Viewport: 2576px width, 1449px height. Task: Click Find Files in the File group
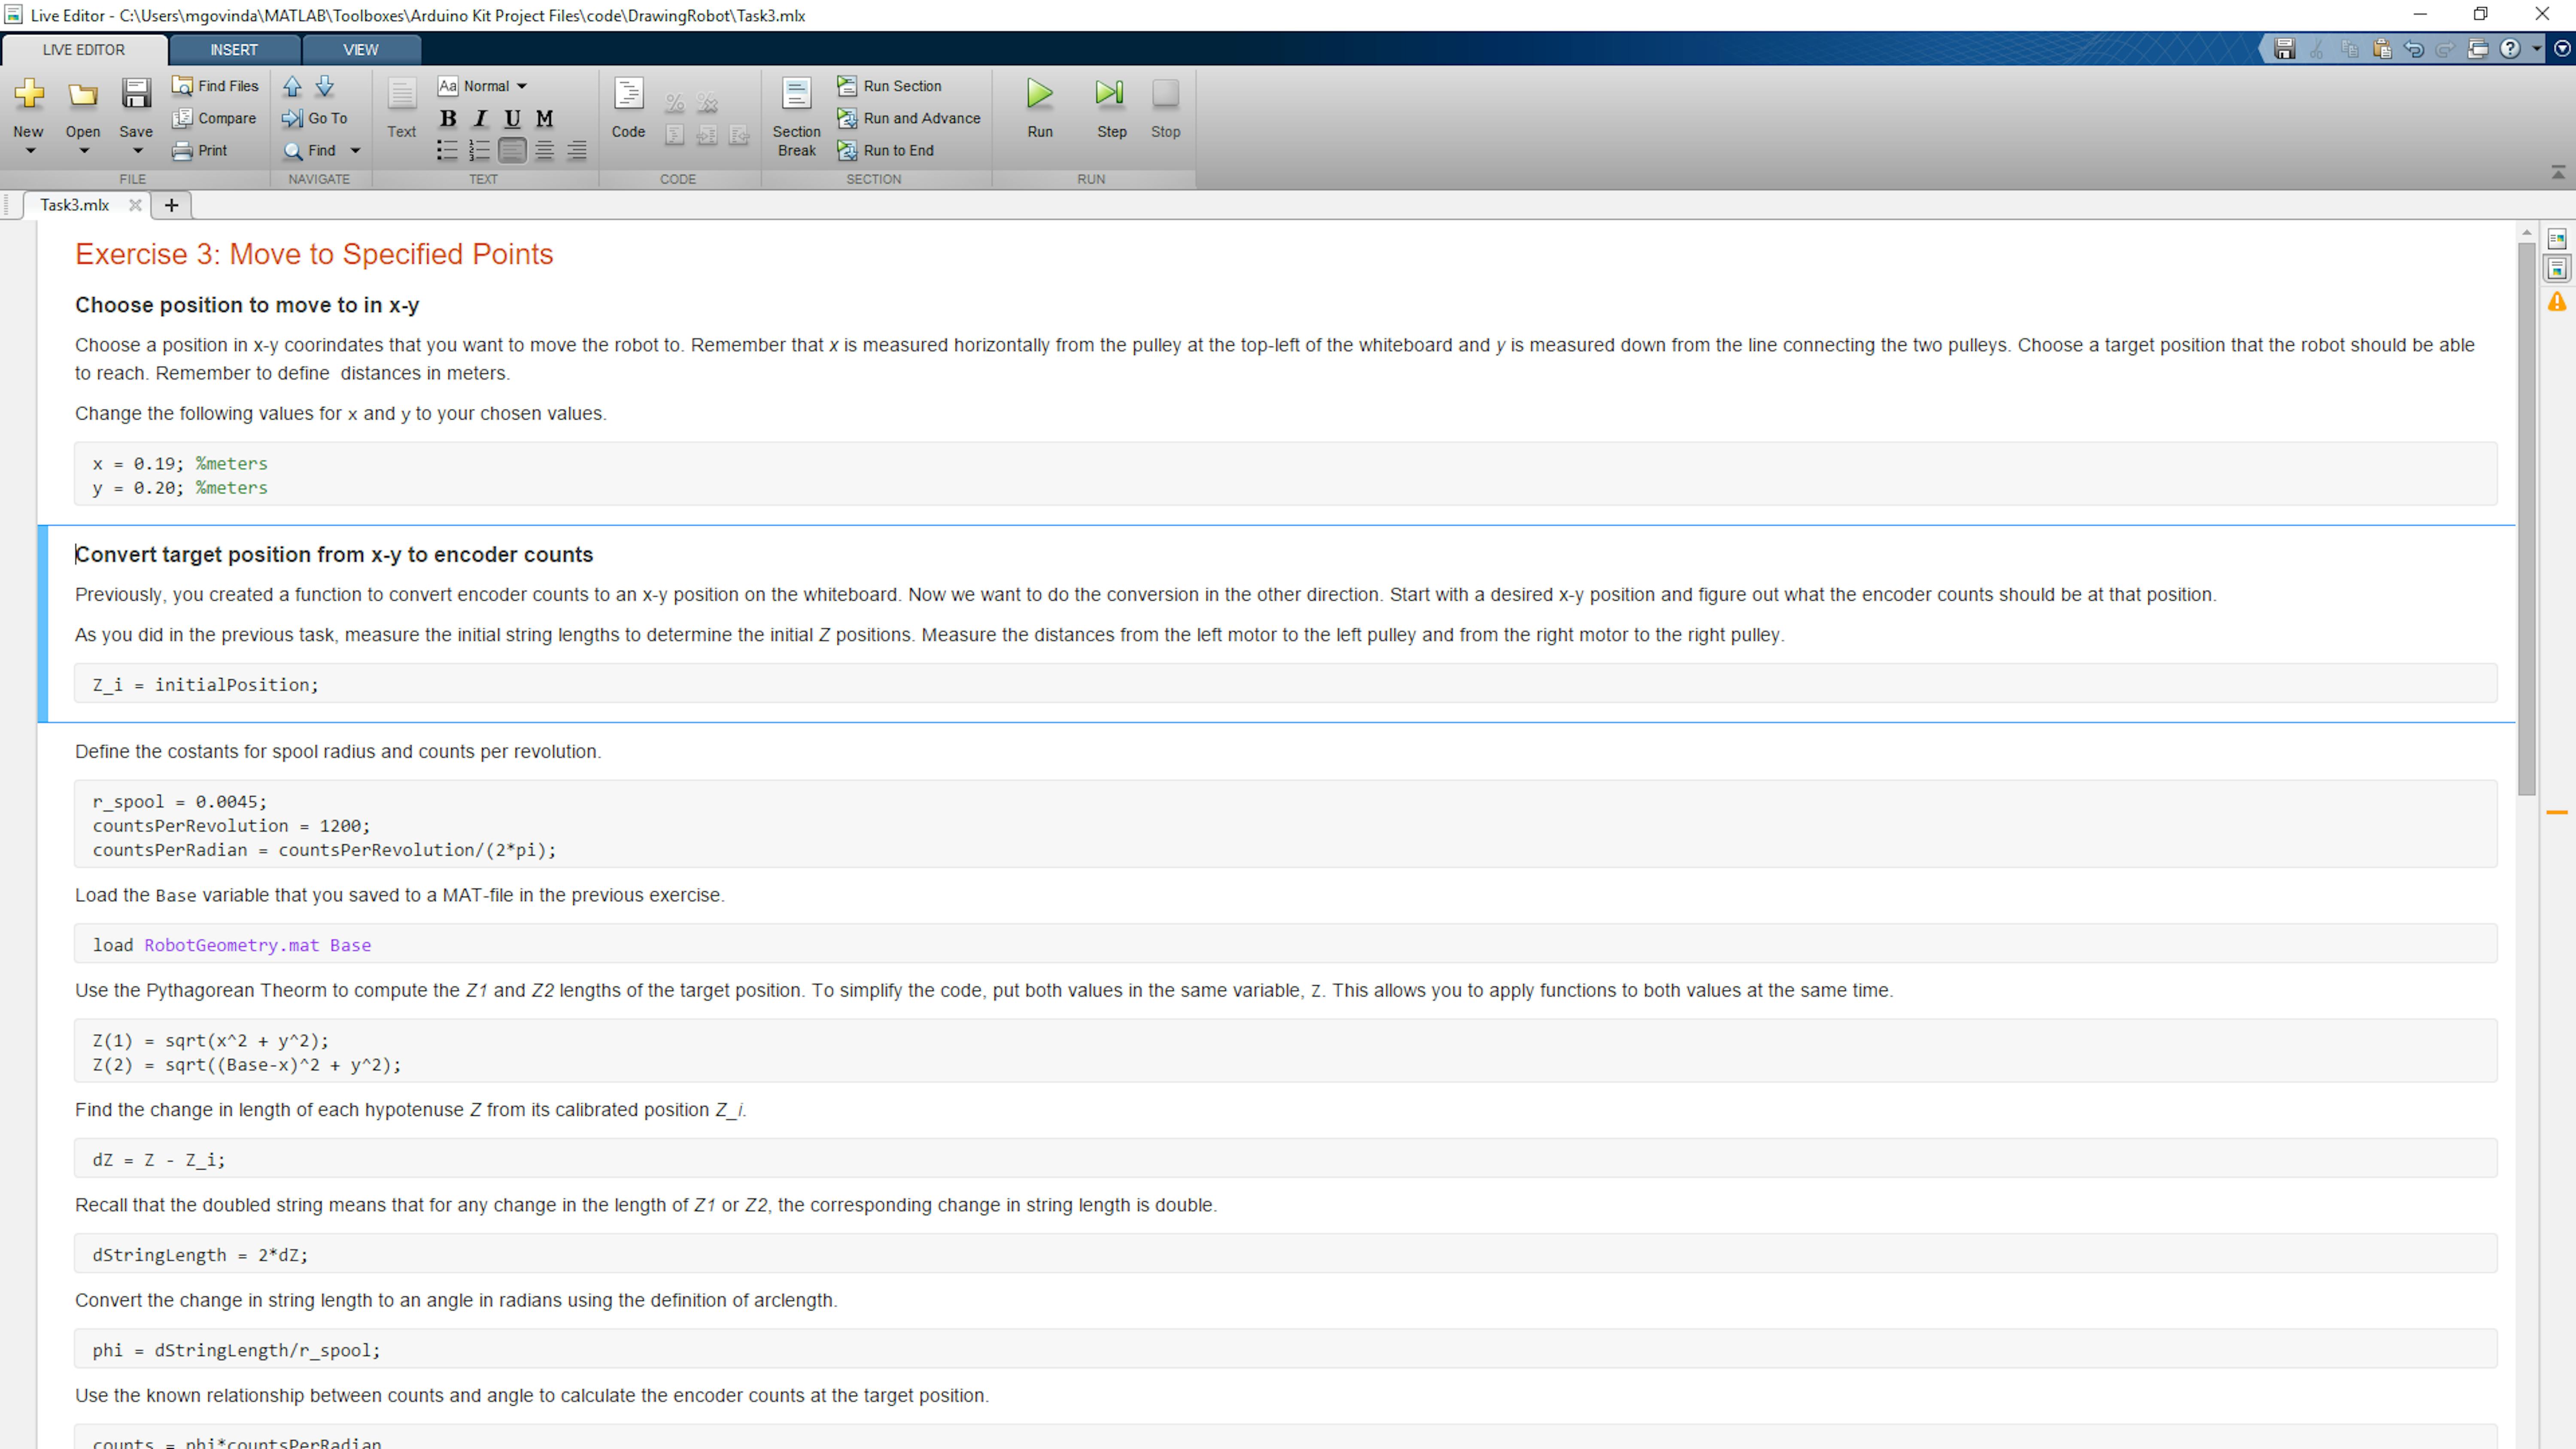click(216, 86)
